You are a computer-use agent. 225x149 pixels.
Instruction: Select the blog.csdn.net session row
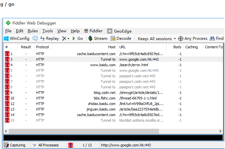(x=113, y=93)
